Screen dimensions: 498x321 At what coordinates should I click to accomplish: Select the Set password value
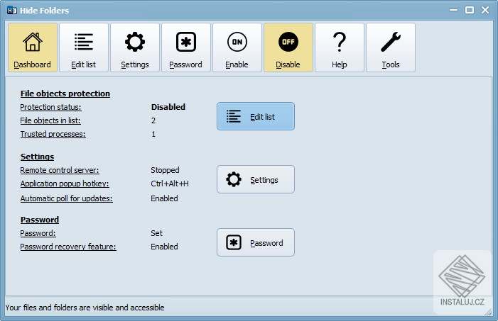pyautogui.click(x=156, y=234)
